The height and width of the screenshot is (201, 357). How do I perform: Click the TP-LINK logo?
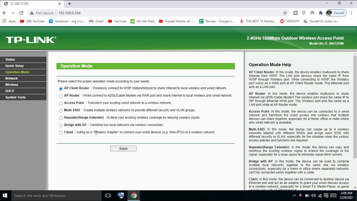pos(31,40)
